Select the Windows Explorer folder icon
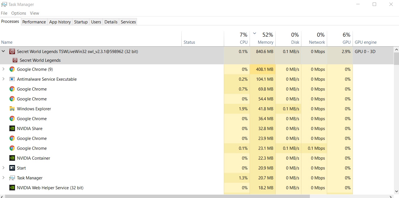The image size is (399, 198). pos(12,109)
